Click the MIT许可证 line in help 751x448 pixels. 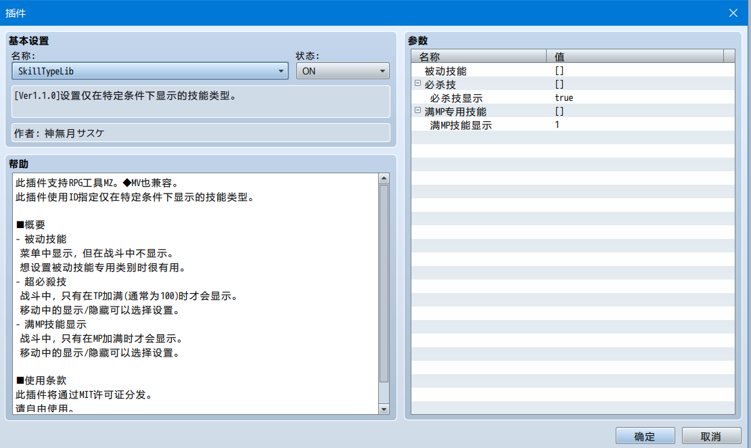tap(85, 395)
